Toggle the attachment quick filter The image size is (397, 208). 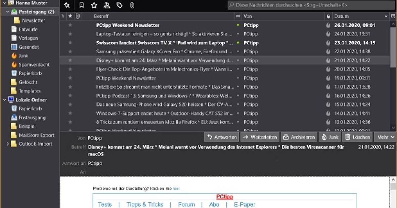pyautogui.click(x=132, y=5)
